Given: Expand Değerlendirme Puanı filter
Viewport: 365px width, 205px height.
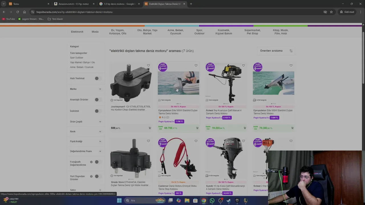Looking at the screenshot, I should (x=86, y=151).
